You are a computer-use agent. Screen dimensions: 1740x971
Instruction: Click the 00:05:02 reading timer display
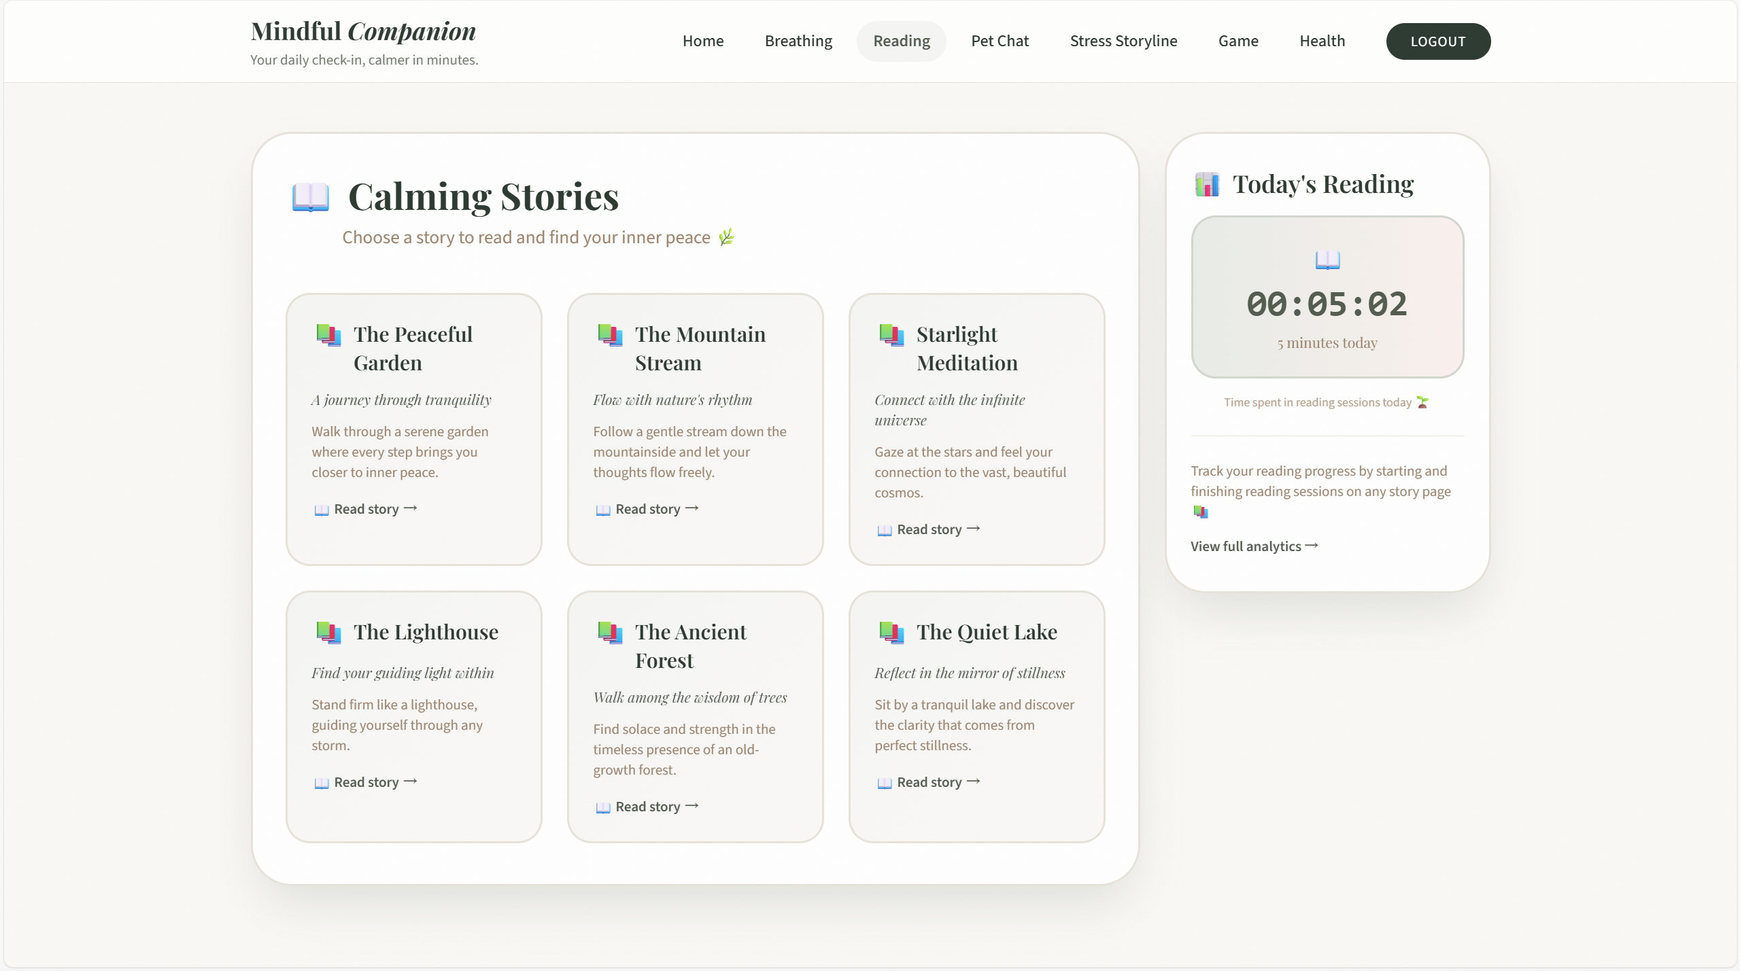point(1327,304)
